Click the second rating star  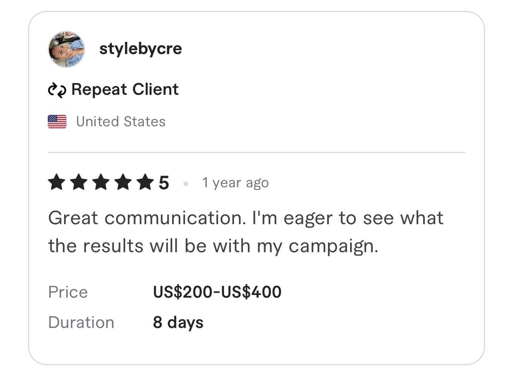[78, 183]
